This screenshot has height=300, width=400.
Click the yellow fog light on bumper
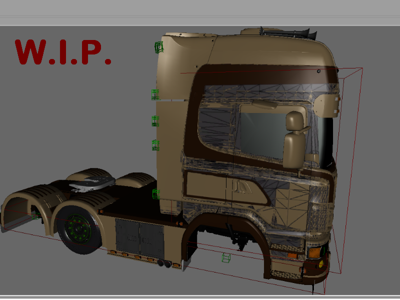pyautogui.click(x=321, y=264)
